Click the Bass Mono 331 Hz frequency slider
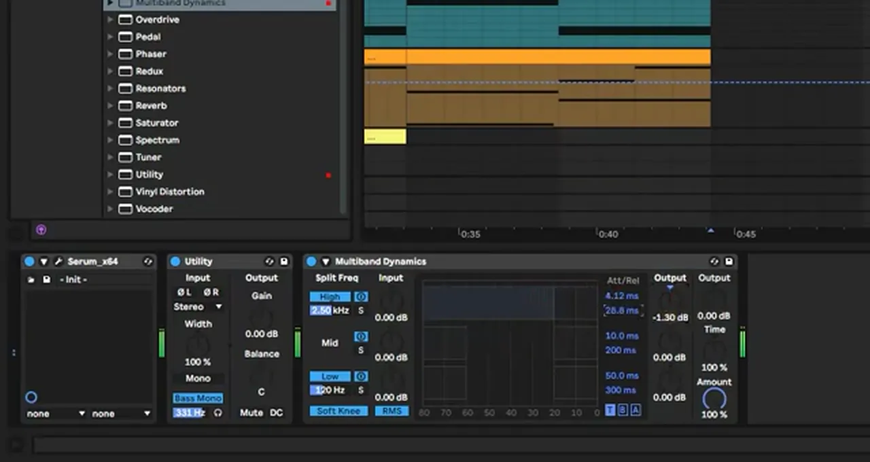Viewport: 870px width, 462px height. coord(190,412)
